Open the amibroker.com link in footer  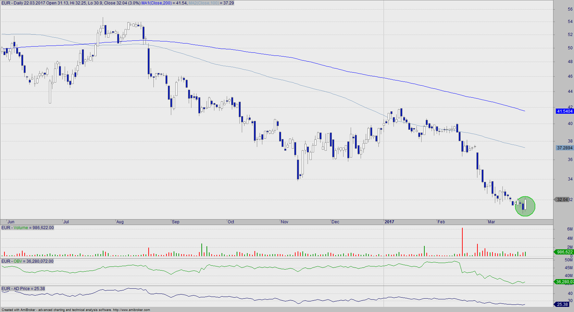(132, 310)
